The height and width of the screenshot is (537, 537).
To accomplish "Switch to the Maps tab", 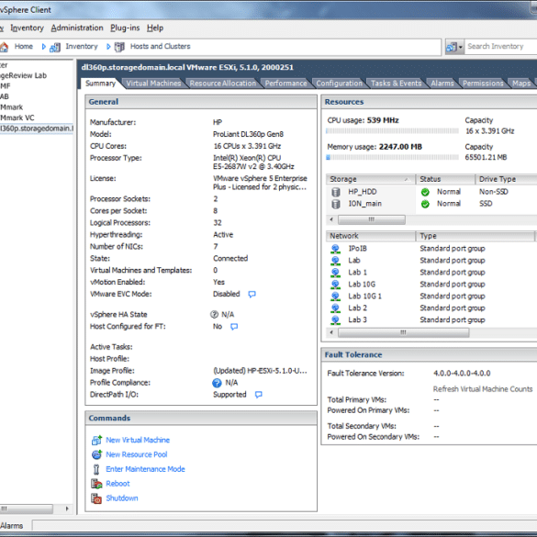I will point(521,84).
